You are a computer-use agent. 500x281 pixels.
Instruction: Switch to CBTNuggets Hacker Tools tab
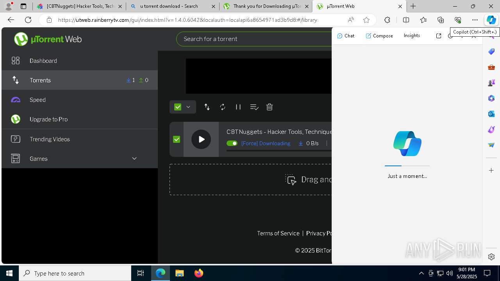79,6
